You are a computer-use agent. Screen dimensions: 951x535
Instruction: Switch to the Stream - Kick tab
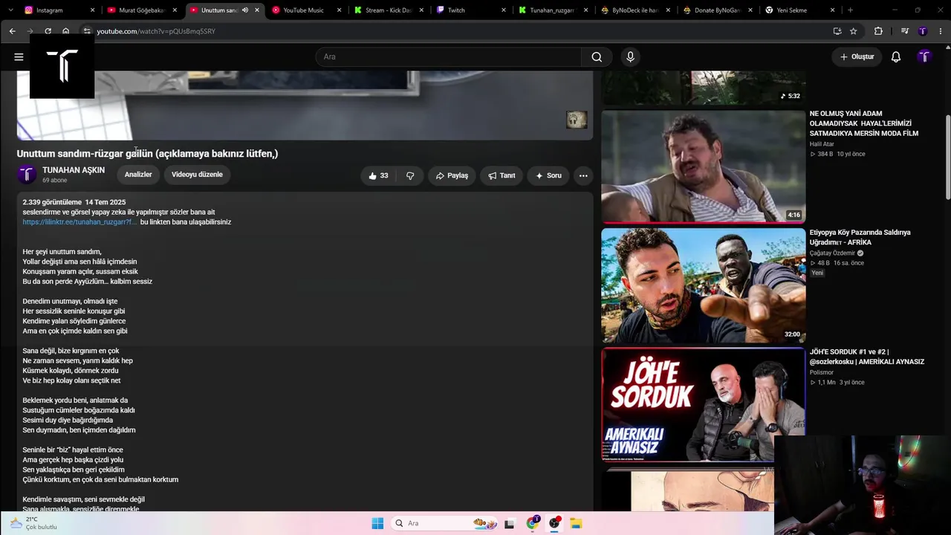[x=388, y=10]
